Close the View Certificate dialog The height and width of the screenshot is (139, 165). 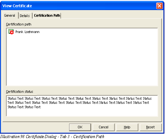[159, 6]
